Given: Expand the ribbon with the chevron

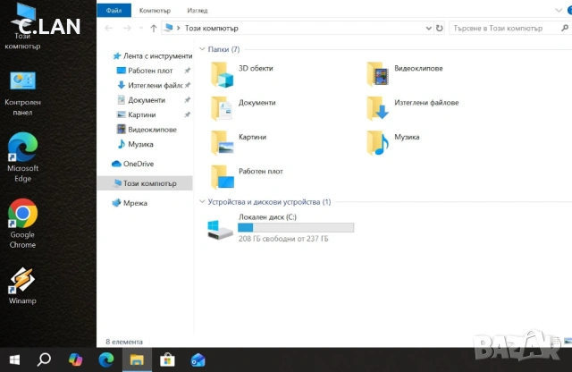Looking at the screenshot, I should pyautogui.click(x=559, y=10).
